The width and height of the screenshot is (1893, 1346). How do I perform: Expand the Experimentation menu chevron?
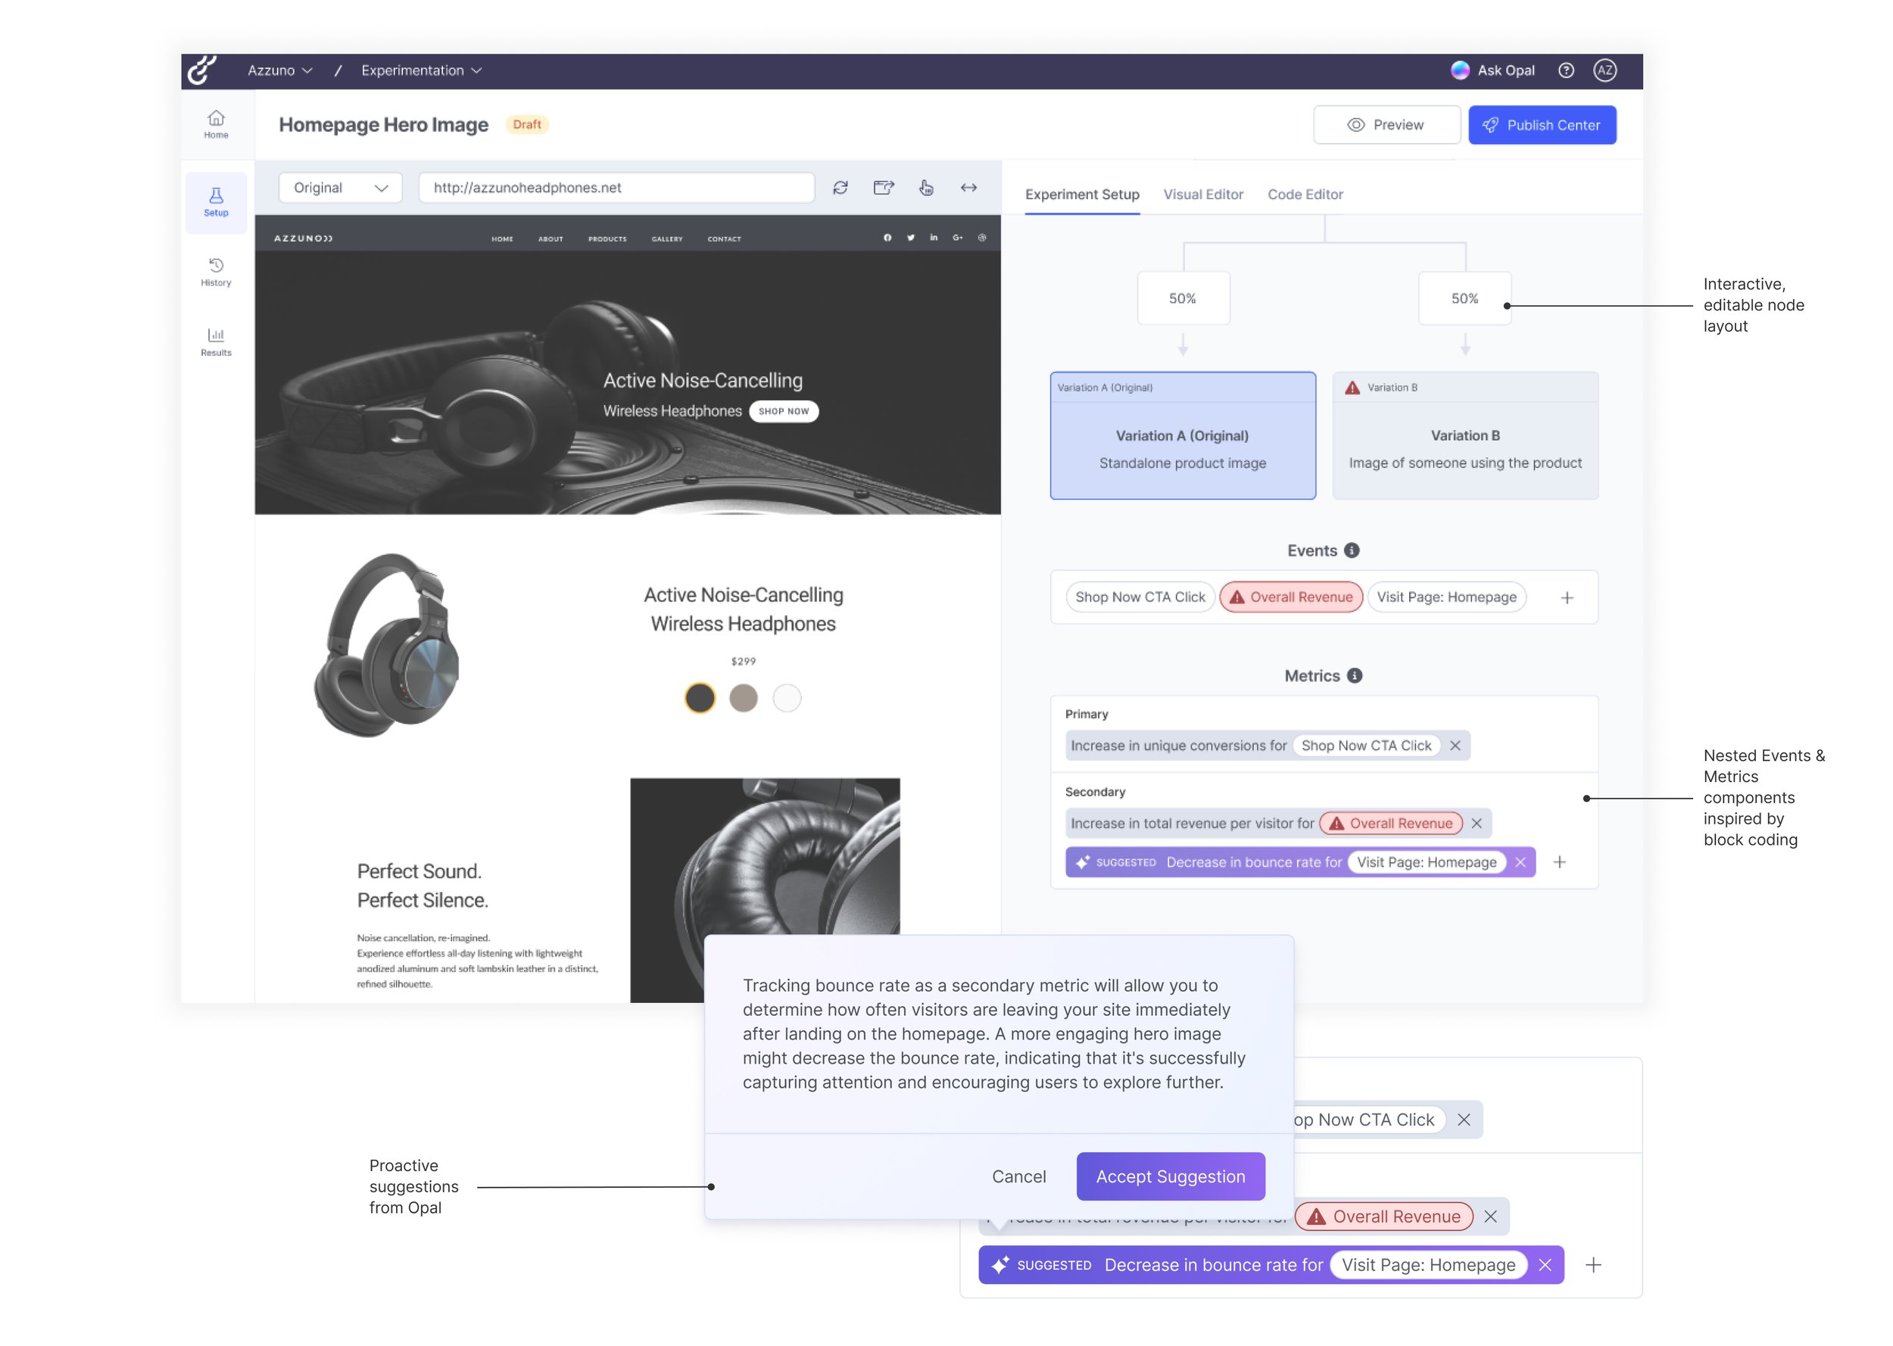(x=476, y=70)
